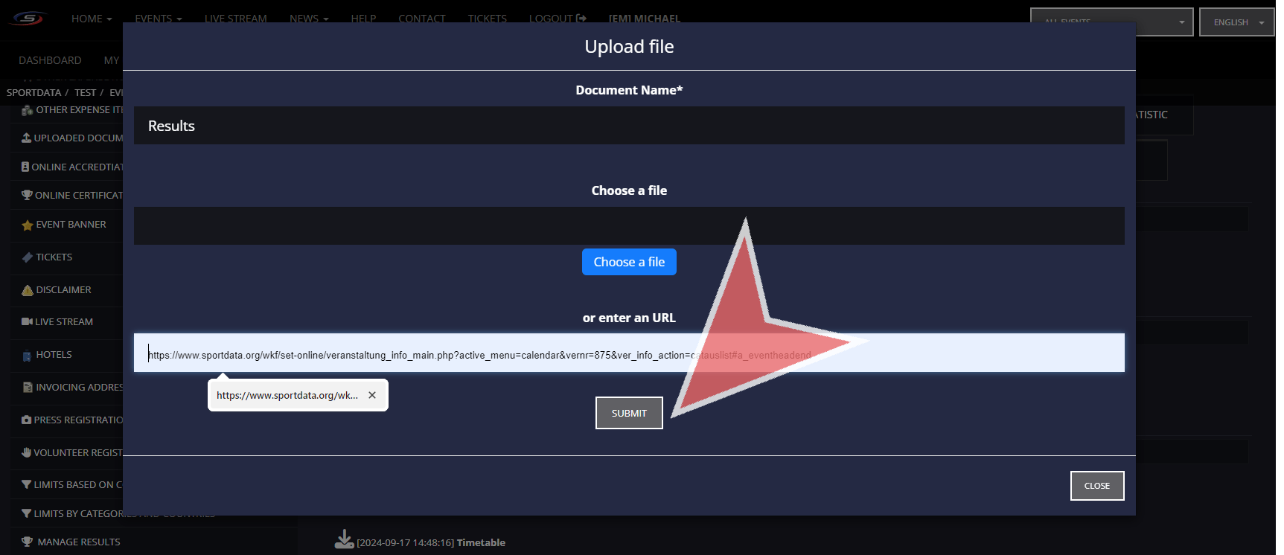Submit the upload file form
This screenshot has height=555, width=1284.
(629, 413)
